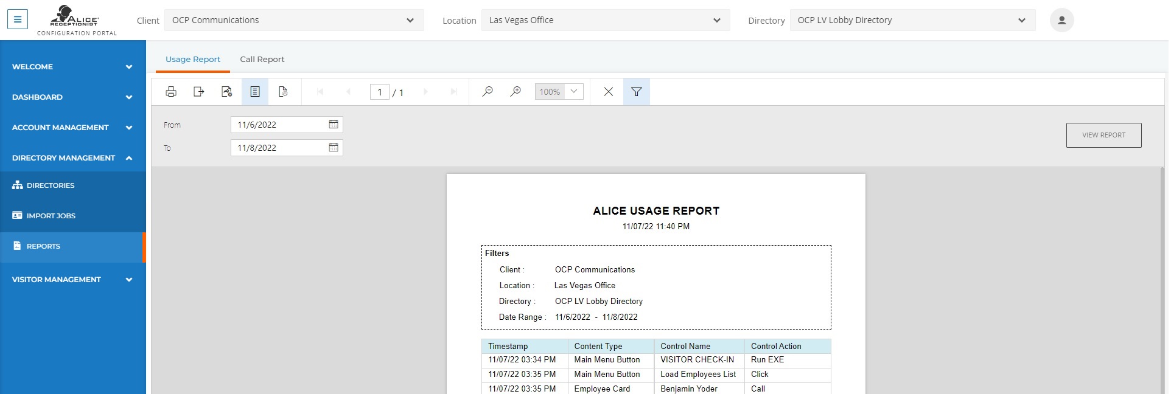Click the Load Employees List cell

click(x=699, y=375)
